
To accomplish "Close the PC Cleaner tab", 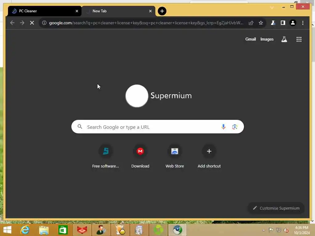I will [77, 11].
